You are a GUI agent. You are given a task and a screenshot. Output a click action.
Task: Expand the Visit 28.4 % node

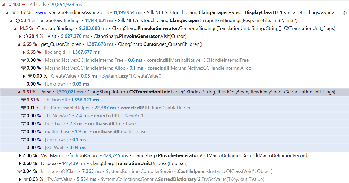pos(20,36)
